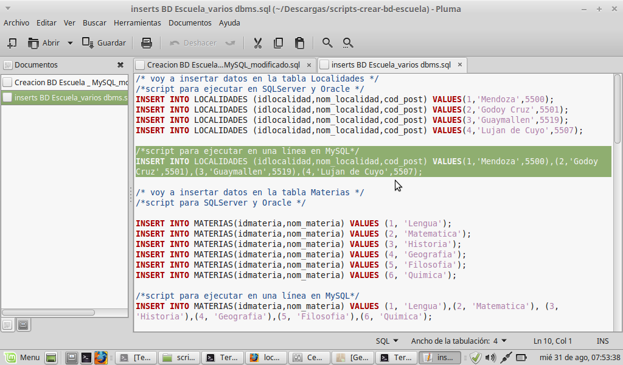This screenshot has width=623, height=365.
Task: Click the Abrir open file button
Action: [x=44, y=43]
